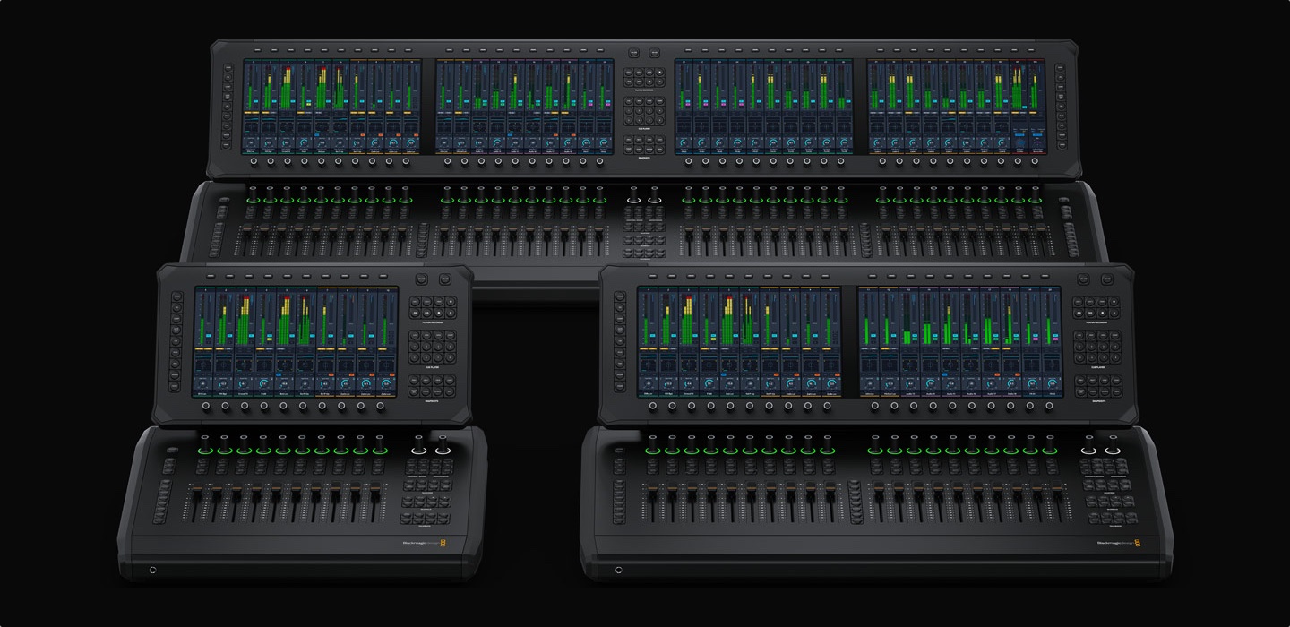Click the Player/Recorder keypad on the 10-fader console
The width and height of the screenshot is (1290, 627).
tap(433, 306)
